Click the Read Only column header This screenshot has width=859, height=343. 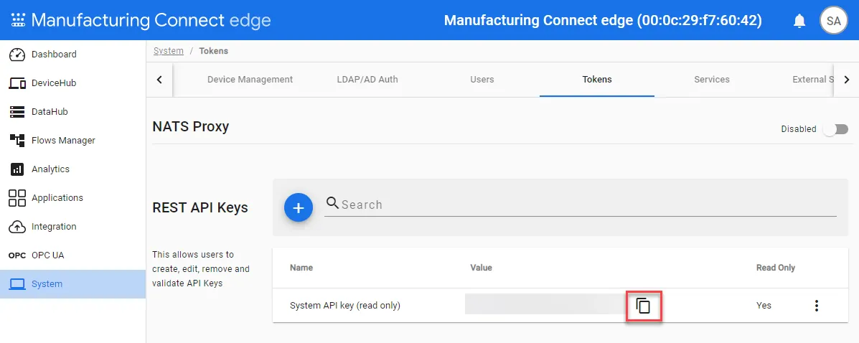pos(776,268)
